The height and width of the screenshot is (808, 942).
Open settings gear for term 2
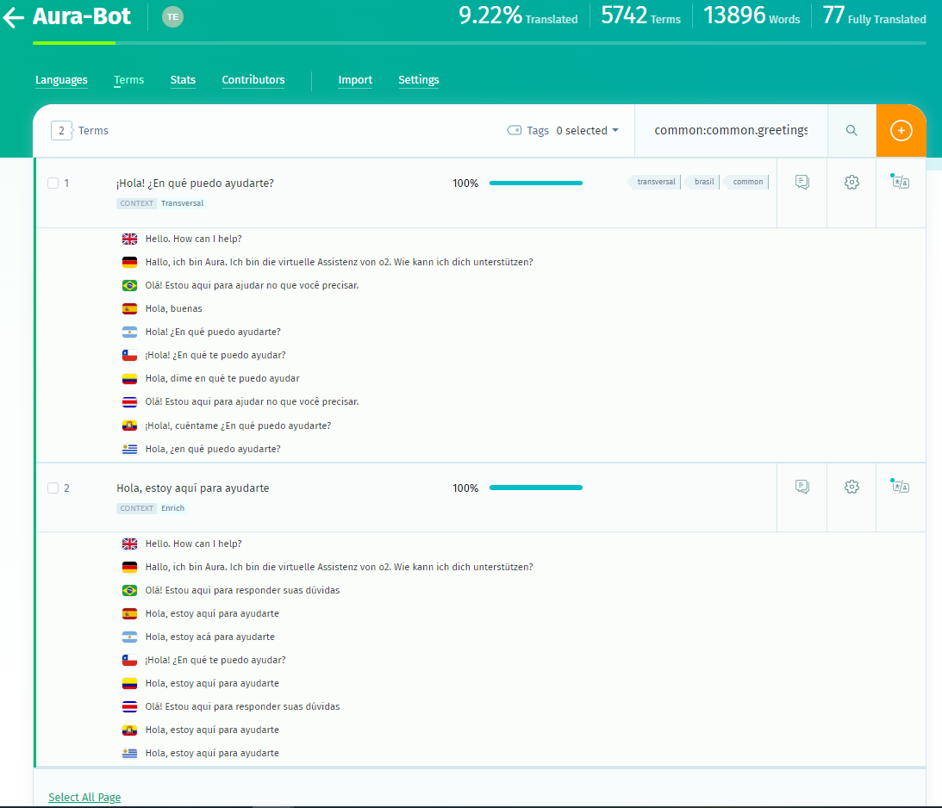pyautogui.click(x=852, y=487)
